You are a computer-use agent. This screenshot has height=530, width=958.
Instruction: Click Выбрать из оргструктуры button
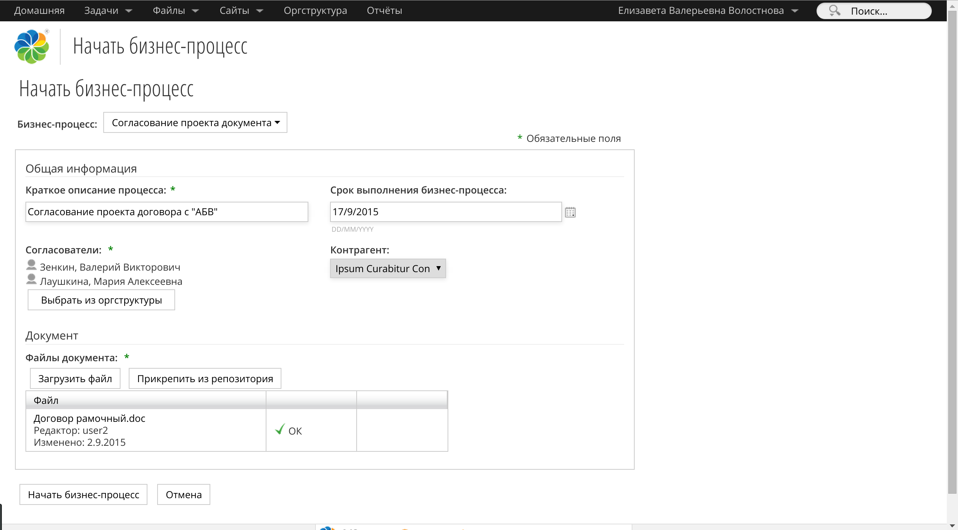(101, 300)
